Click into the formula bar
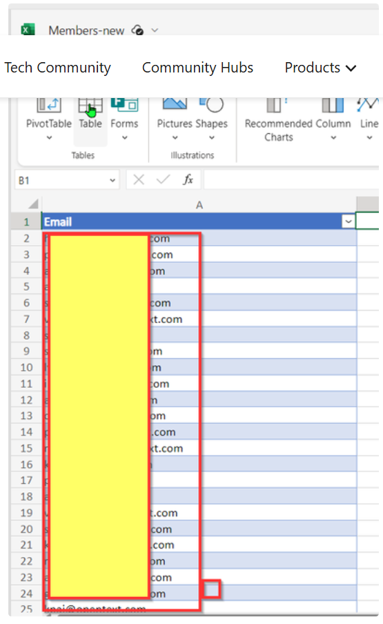The width and height of the screenshot is (383, 624). point(291,180)
